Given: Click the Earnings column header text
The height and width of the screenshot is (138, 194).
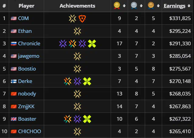Looking at the screenshot, I should click(175, 6).
